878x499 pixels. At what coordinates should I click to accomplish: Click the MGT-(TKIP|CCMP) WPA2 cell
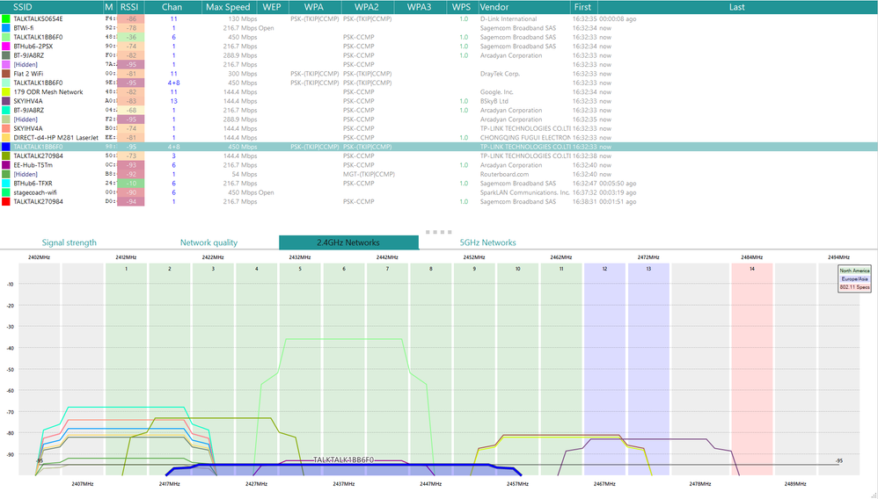[x=369, y=174]
